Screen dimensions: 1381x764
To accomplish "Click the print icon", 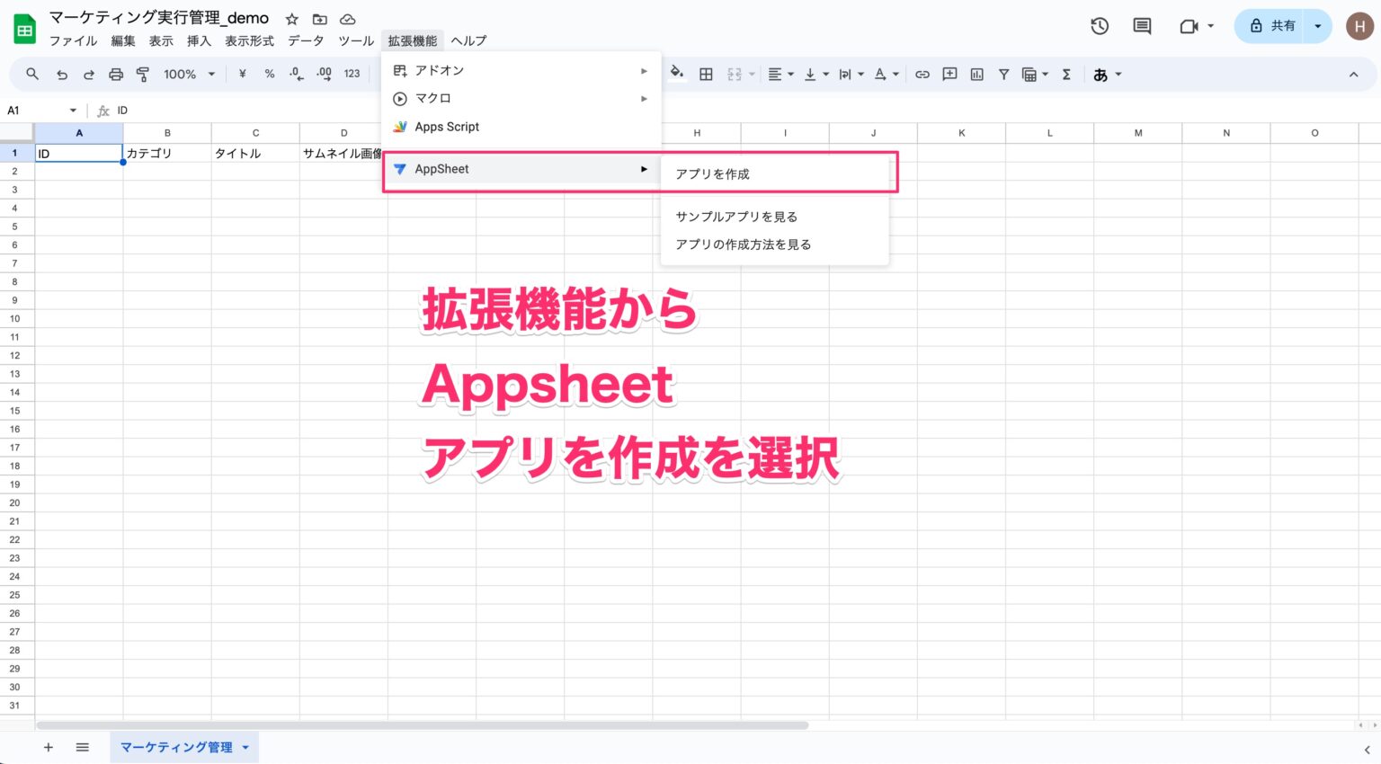I will 116,74.
